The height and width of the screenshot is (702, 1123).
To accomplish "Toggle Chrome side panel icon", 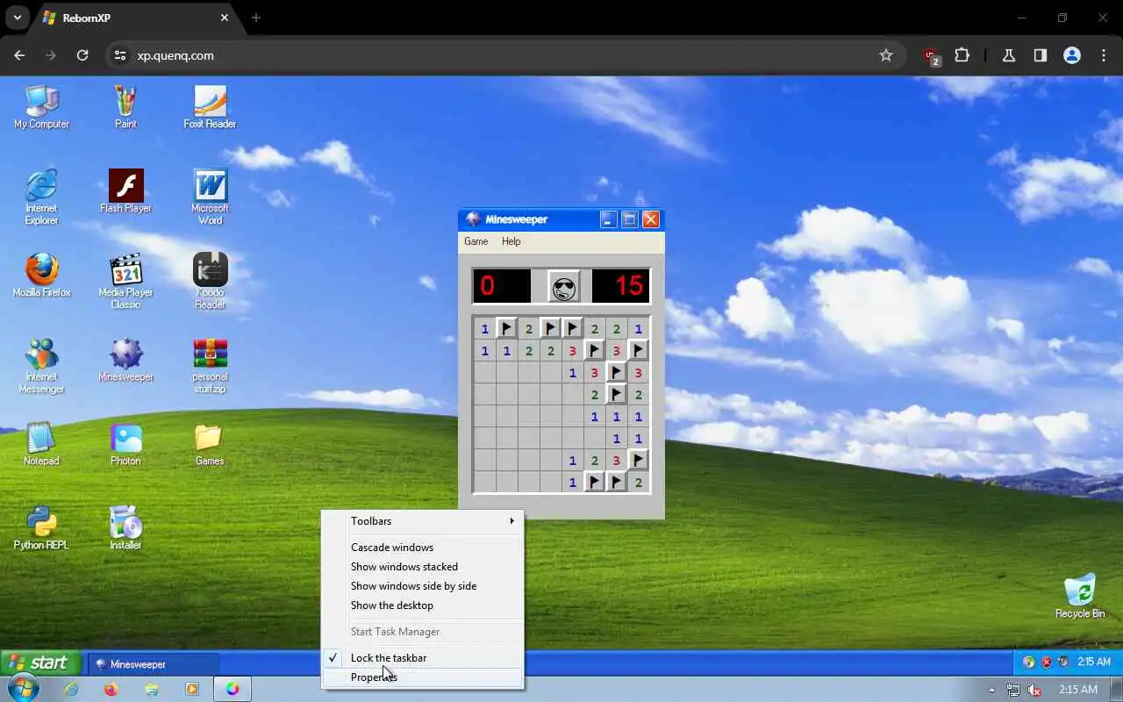I will pyautogui.click(x=1040, y=55).
